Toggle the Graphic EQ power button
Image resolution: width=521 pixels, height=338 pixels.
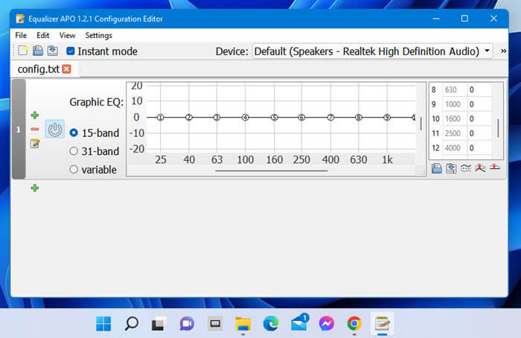55,130
